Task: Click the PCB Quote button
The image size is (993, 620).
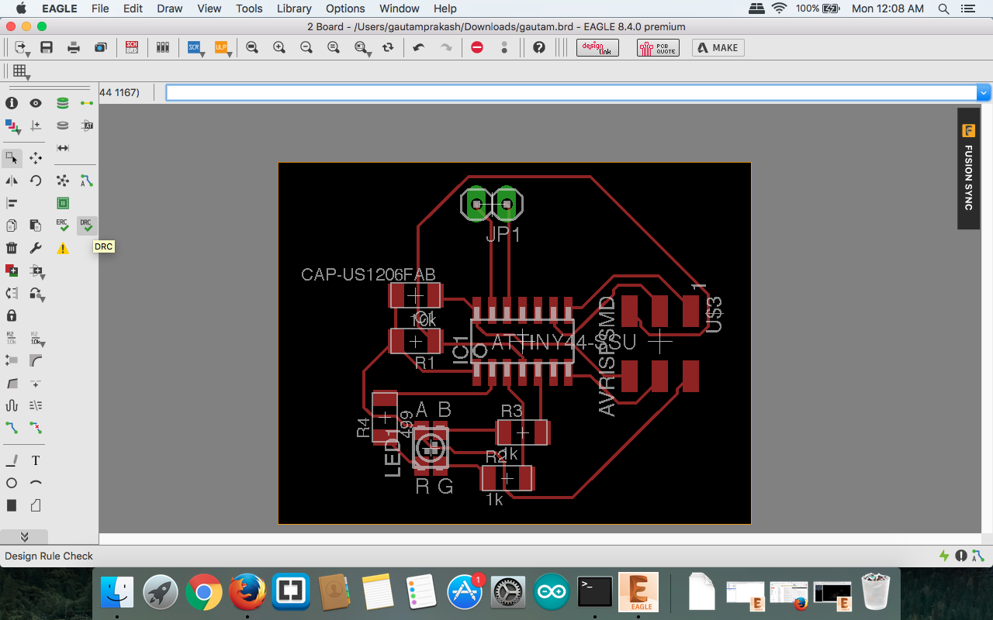Action: (658, 47)
